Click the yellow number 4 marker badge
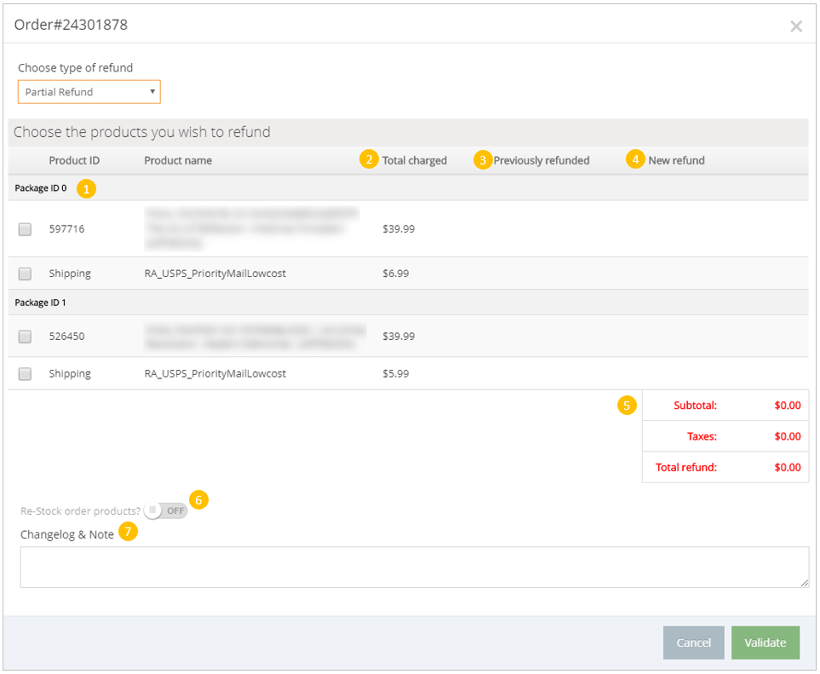This screenshot has height=674, width=820. (635, 159)
